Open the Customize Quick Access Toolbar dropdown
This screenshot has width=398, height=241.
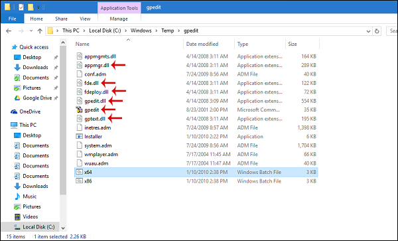click(38, 7)
